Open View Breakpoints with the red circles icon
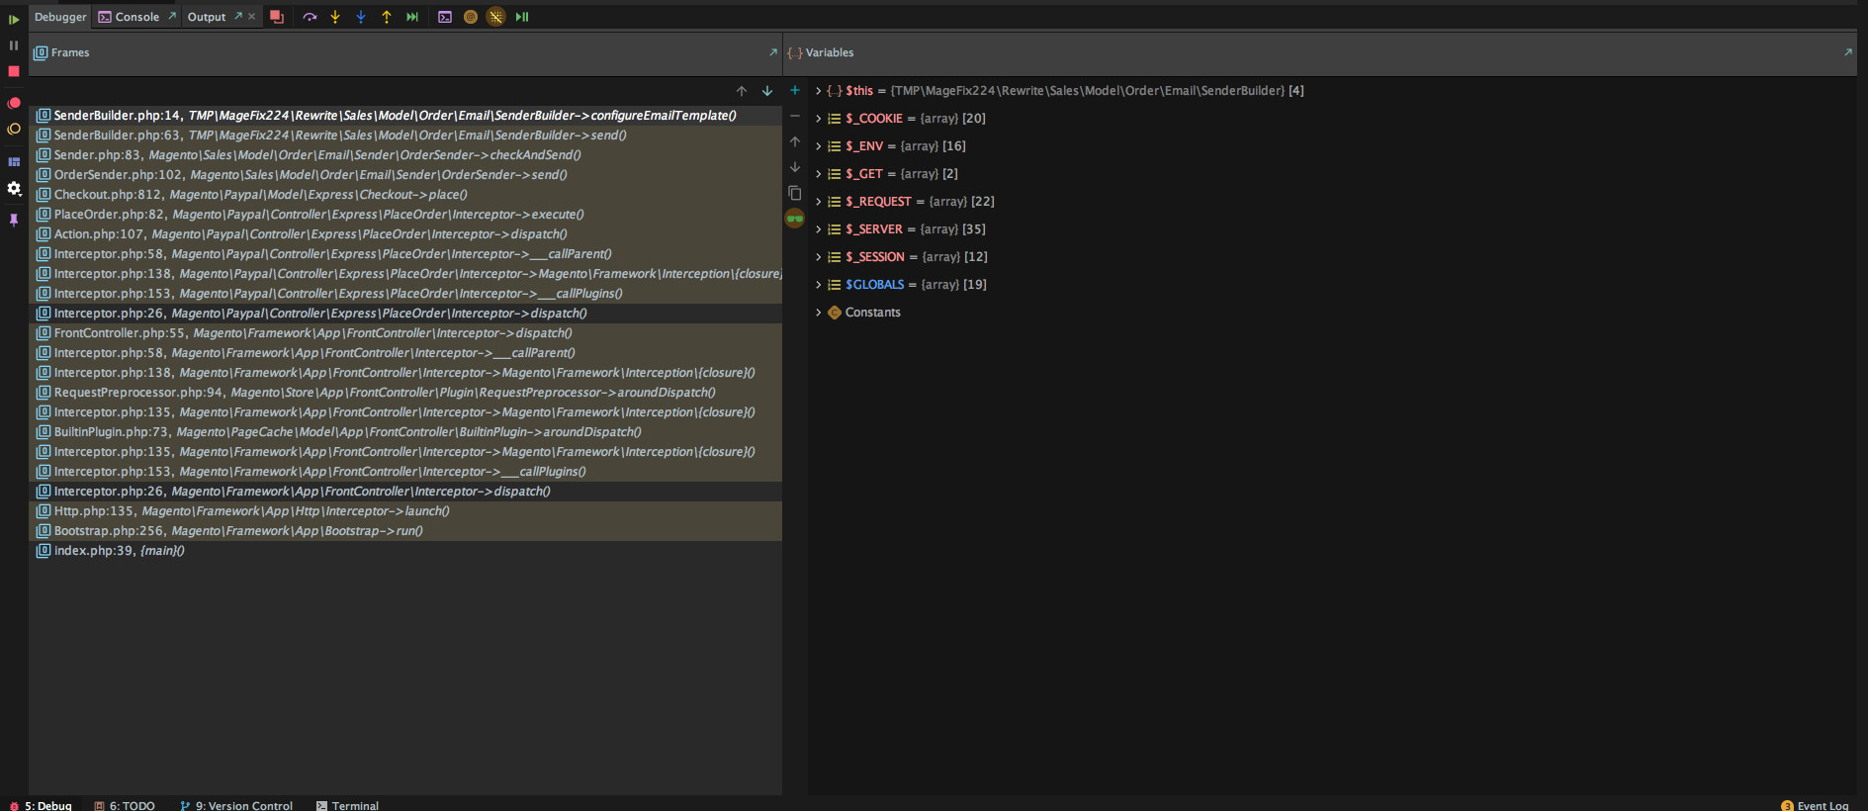 pyautogui.click(x=14, y=103)
